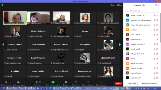Image resolution: width=161 pixels, height=90 pixels.
Task: Pop out the participants panel
Action: click(x=156, y=5)
